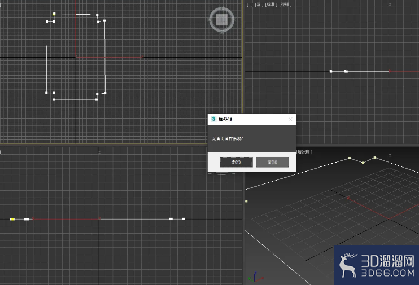Click the ViewCube in the top viewport

coord(221,20)
